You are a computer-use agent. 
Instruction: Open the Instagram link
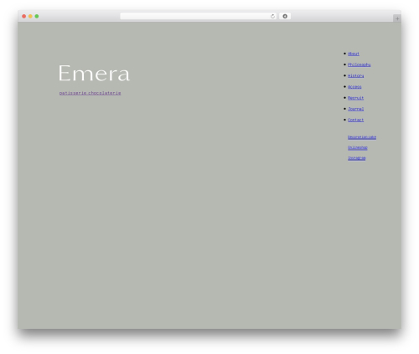click(x=356, y=158)
